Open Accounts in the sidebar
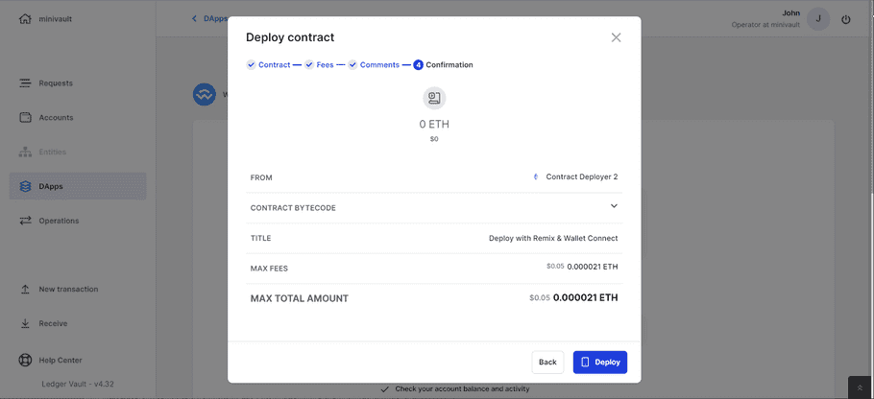This screenshot has width=874, height=399. 56,118
